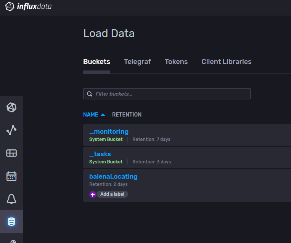Open the balenaLocating bucket

[x=113, y=176]
